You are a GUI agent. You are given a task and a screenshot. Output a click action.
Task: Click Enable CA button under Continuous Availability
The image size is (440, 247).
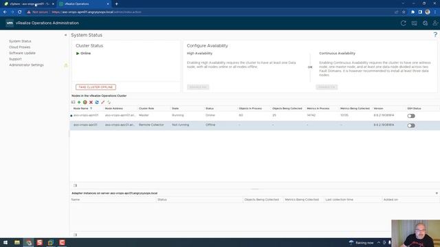(327, 87)
